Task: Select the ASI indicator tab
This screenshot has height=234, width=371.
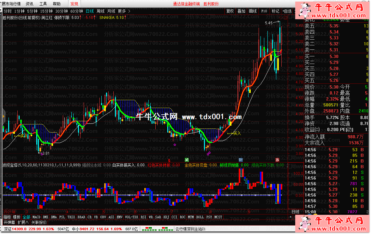Action: [x=111, y=217]
